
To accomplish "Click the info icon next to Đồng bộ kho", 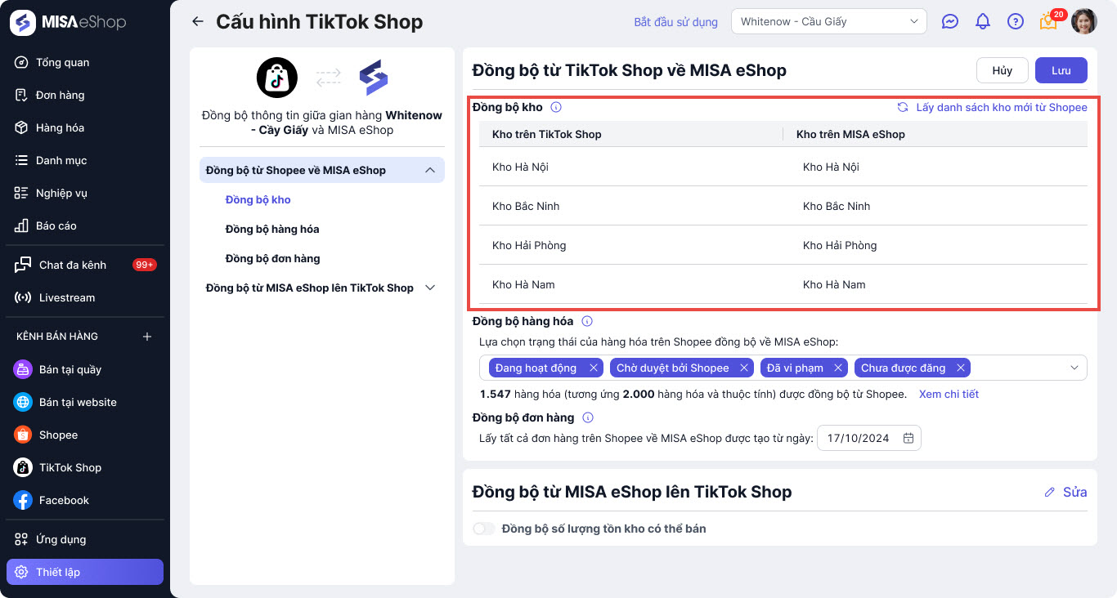I will point(556,107).
